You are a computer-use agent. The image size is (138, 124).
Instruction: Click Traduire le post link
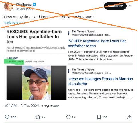14,22
